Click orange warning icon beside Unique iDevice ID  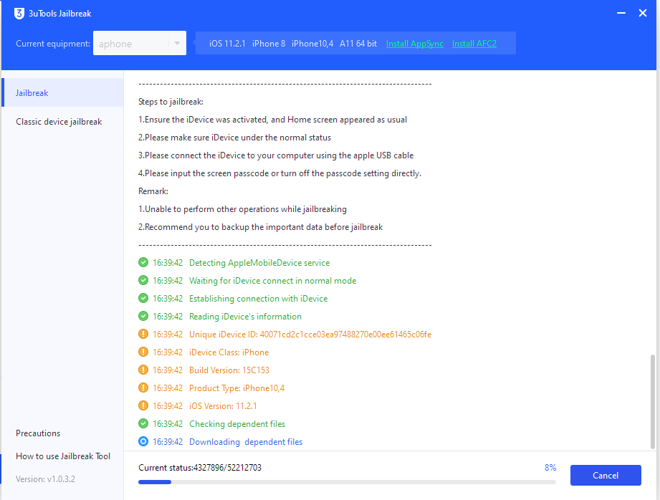[x=143, y=335]
